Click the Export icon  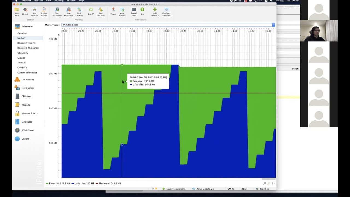point(113,11)
